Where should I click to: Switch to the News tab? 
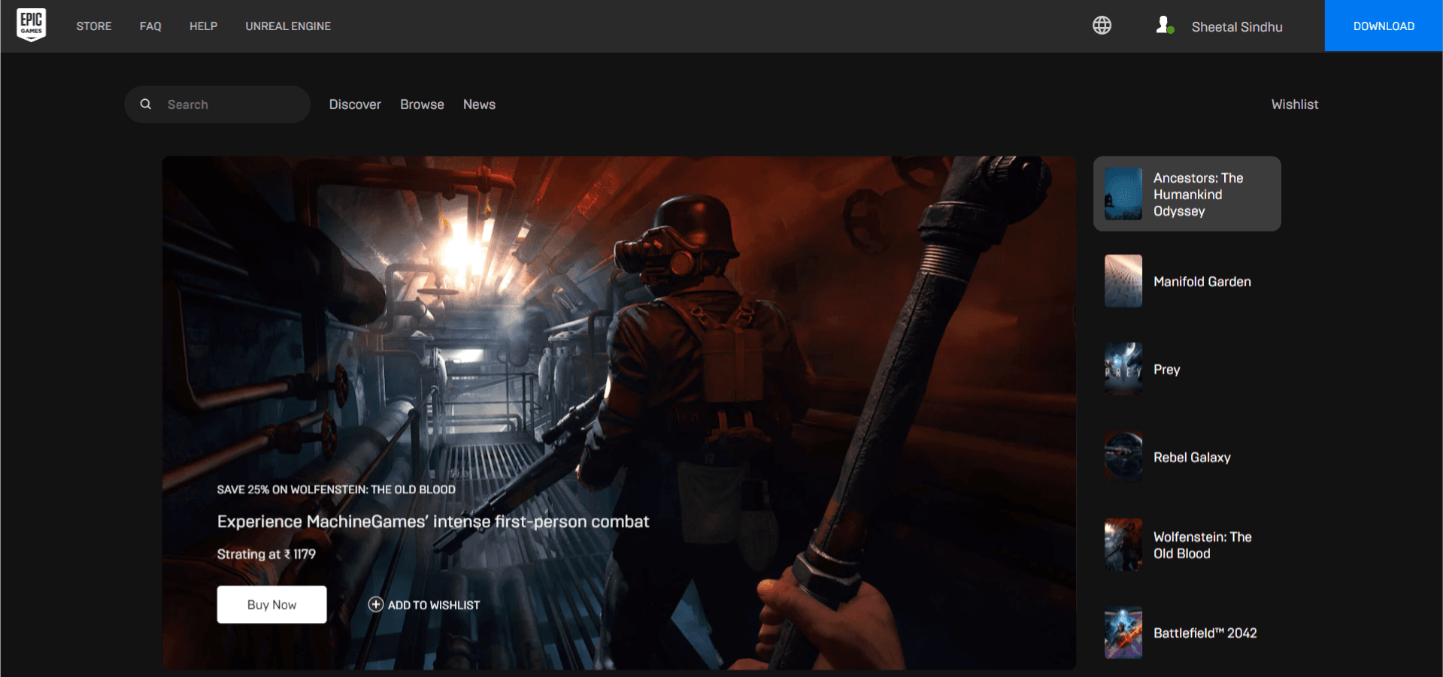pyautogui.click(x=479, y=104)
